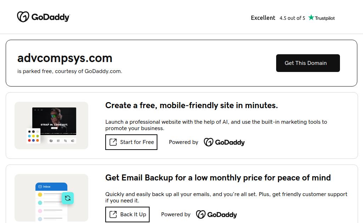Image resolution: width=363 pixels, height=223 pixels.
Task: Click the GoDaddy logo in the header
Action: (43, 17)
